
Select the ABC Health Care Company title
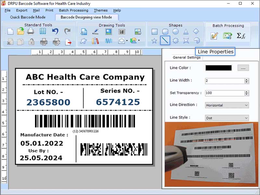(85, 77)
